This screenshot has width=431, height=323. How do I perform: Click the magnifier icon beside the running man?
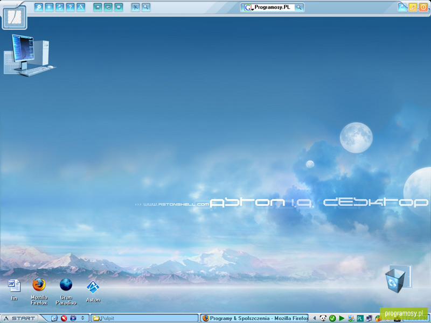tap(146, 7)
